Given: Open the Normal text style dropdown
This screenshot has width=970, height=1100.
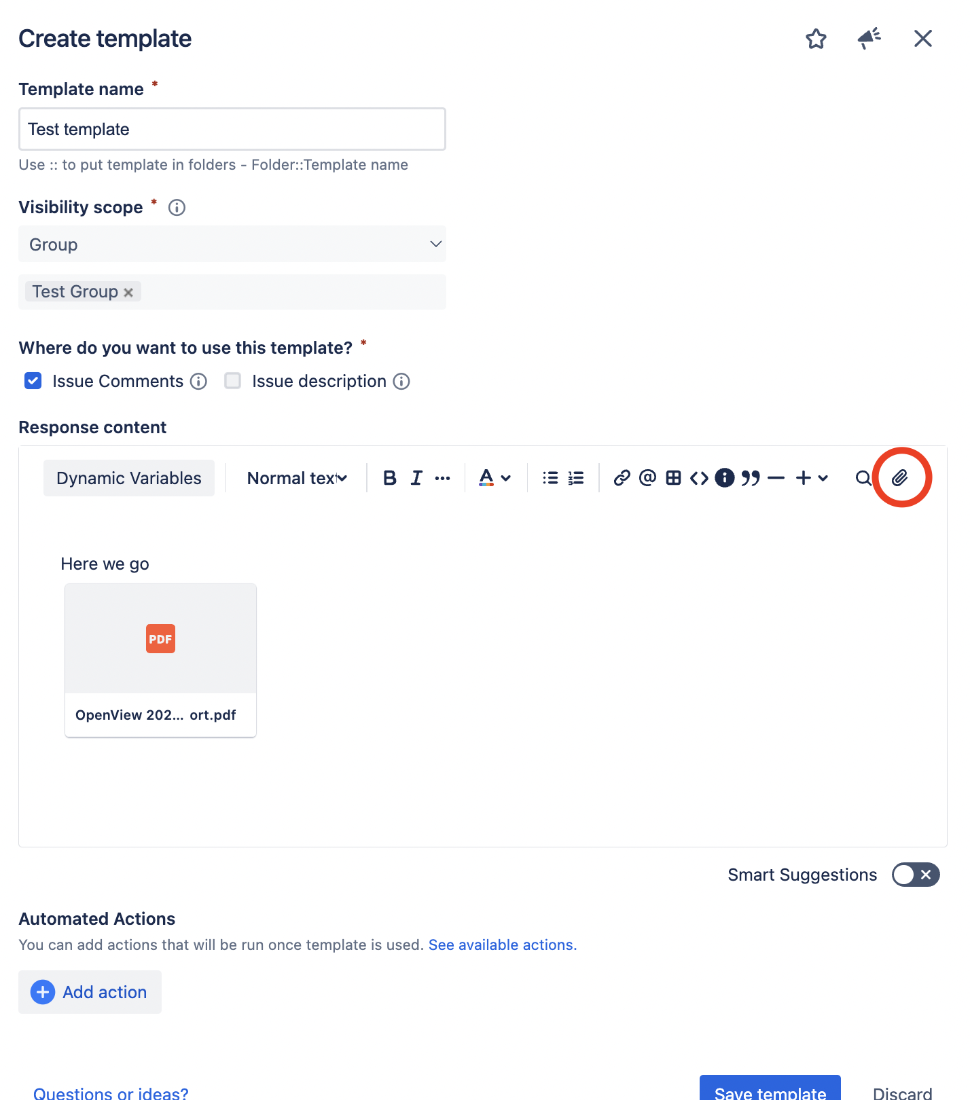Looking at the screenshot, I should (x=295, y=477).
